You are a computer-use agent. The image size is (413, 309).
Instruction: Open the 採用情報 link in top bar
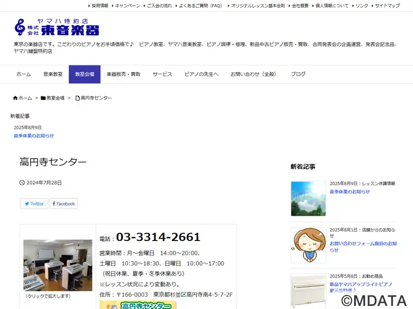pyautogui.click(x=100, y=6)
